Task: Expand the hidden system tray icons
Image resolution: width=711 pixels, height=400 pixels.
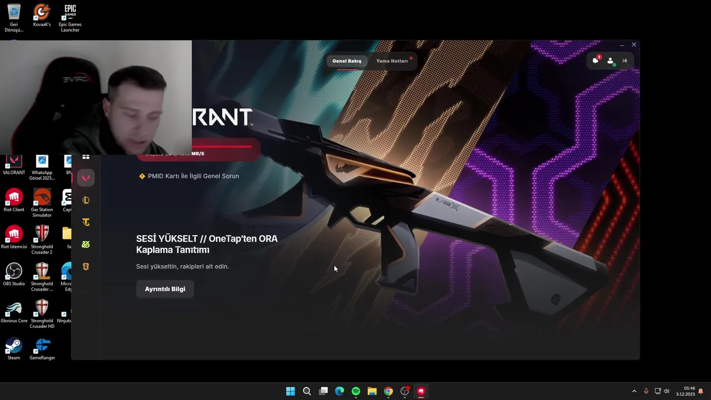Action: click(634, 391)
